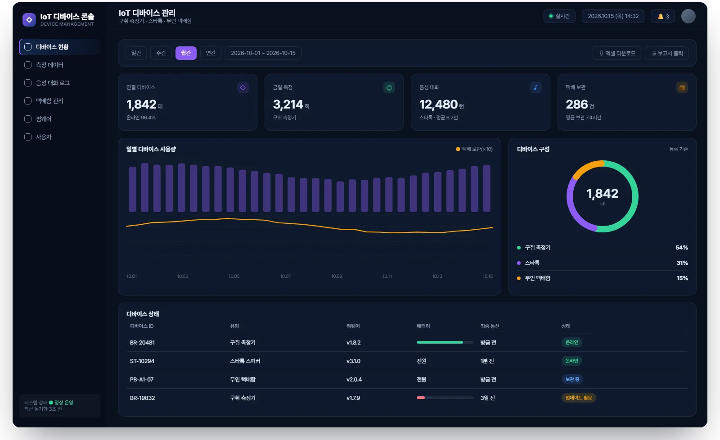Click the 보관 중 status badge
Screen dimensions: 720x440
[572, 379]
